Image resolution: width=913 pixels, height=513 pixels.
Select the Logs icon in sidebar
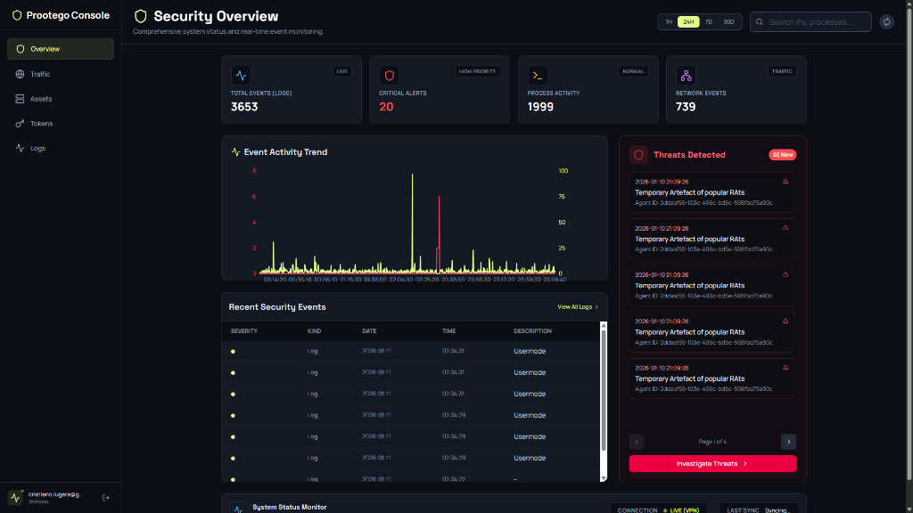coord(21,148)
